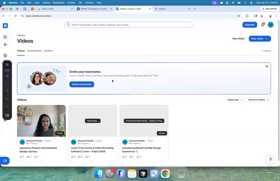Click the blue record camera button at bottom-left
The image size is (280, 181).
point(5,161)
